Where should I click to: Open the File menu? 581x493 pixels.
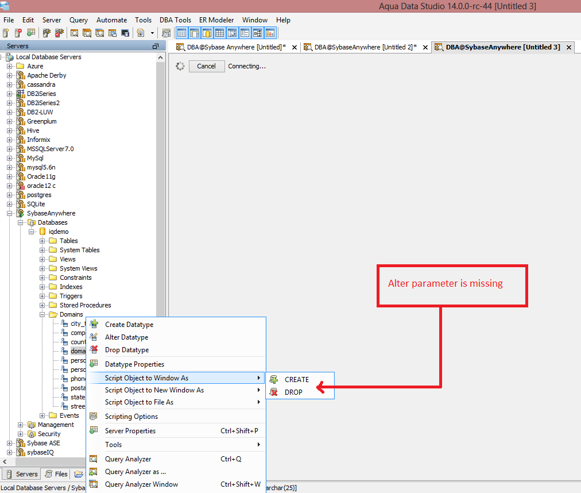click(9, 20)
